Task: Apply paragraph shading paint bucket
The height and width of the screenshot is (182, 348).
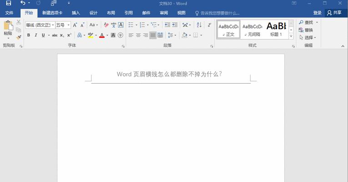Action: click(x=184, y=35)
